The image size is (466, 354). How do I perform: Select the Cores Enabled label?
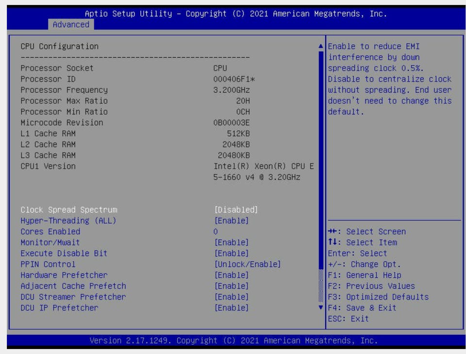[x=50, y=232]
